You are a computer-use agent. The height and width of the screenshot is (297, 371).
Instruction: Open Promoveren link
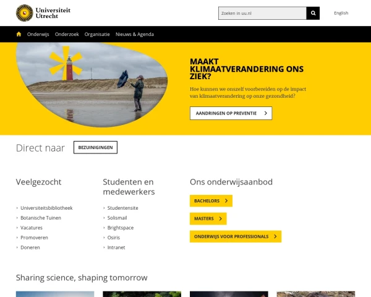click(x=34, y=238)
